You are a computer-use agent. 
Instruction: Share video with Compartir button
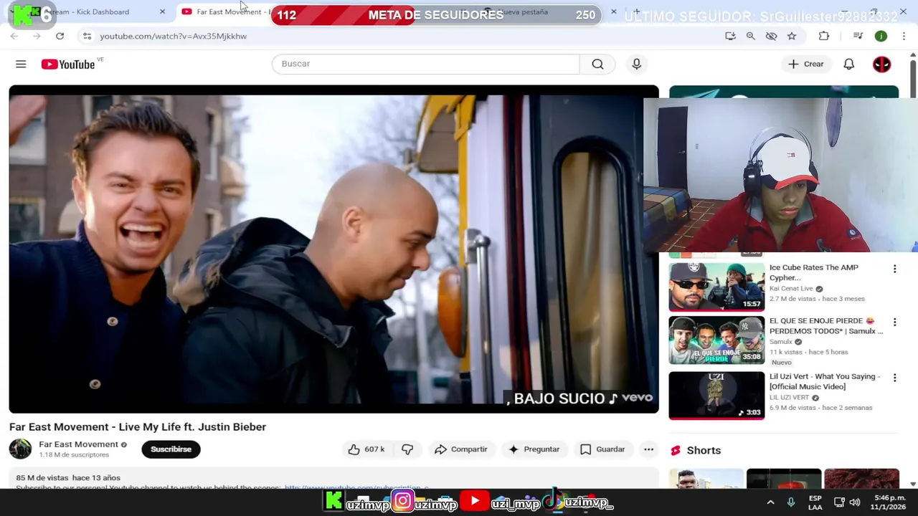(461, 449)
